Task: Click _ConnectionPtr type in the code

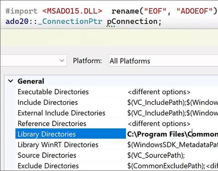Action: tap(70, 21)
